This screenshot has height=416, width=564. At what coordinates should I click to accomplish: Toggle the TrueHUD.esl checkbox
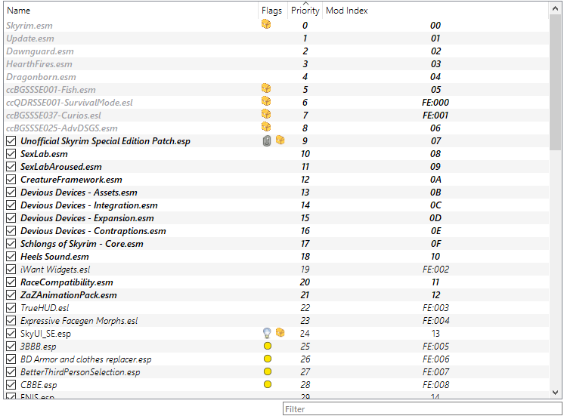pos(11,308)
